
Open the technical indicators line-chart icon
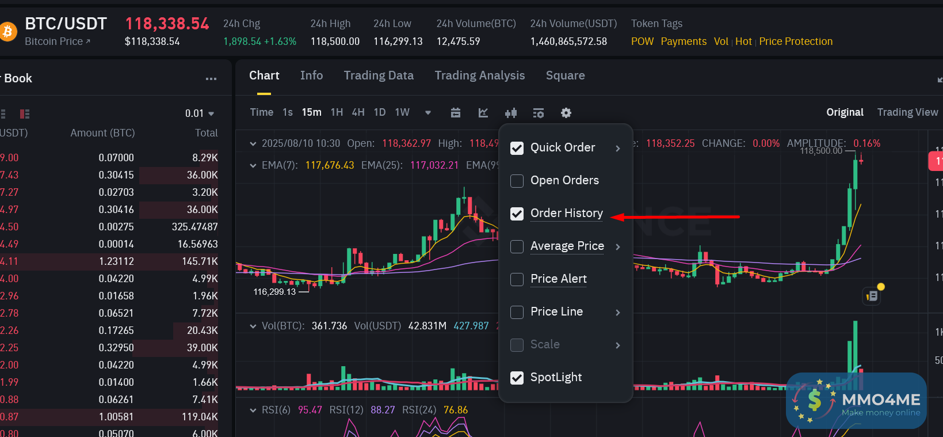pos(483,113)
